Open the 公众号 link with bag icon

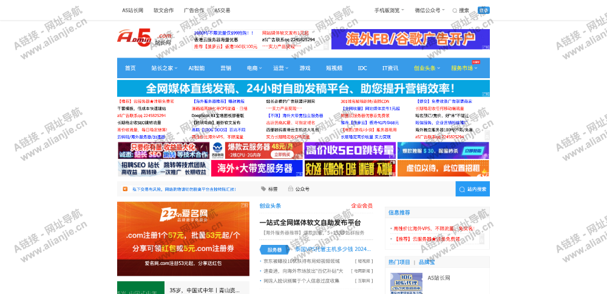(x=299, y=189)
